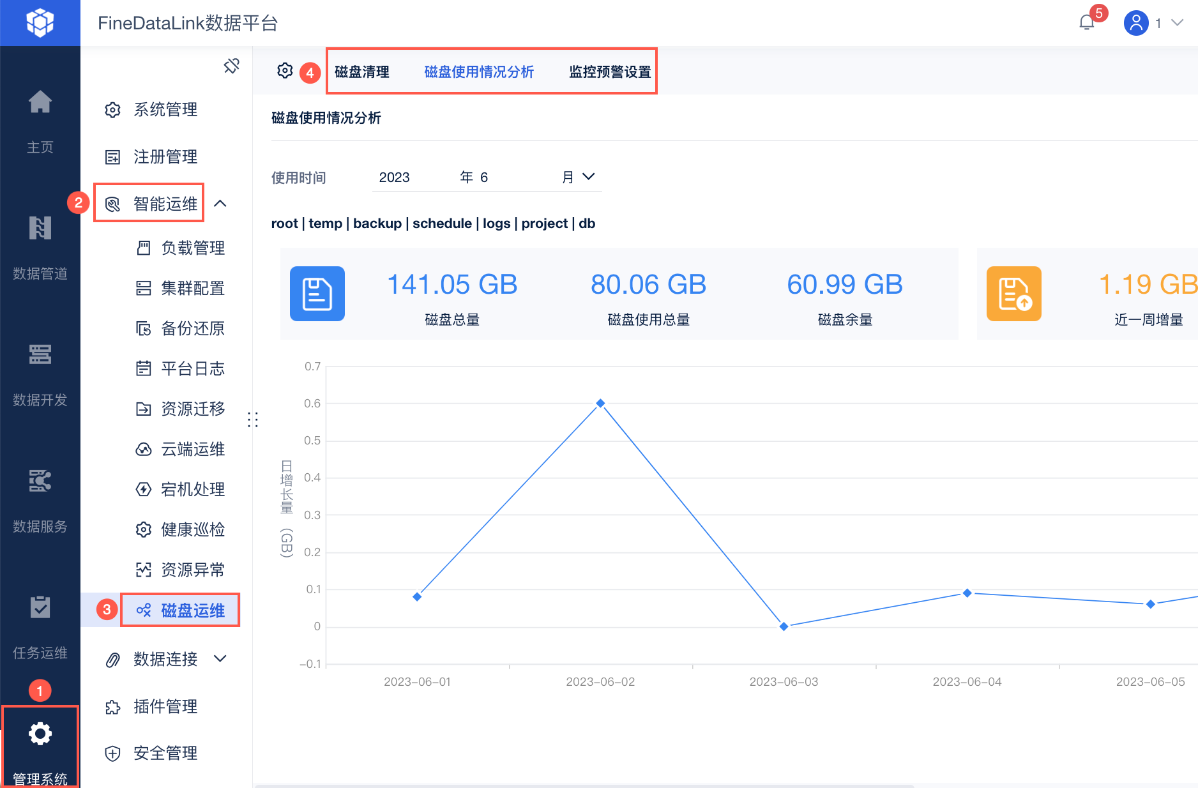Click the notification bell icon

click(1087, 23)
